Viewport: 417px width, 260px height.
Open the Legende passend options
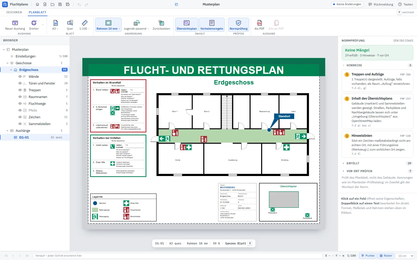click(136, 25)
